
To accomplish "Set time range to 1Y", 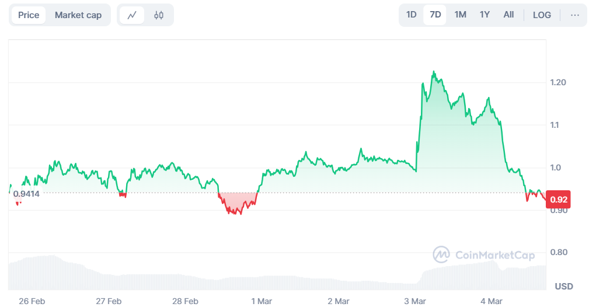I will 485,15.
